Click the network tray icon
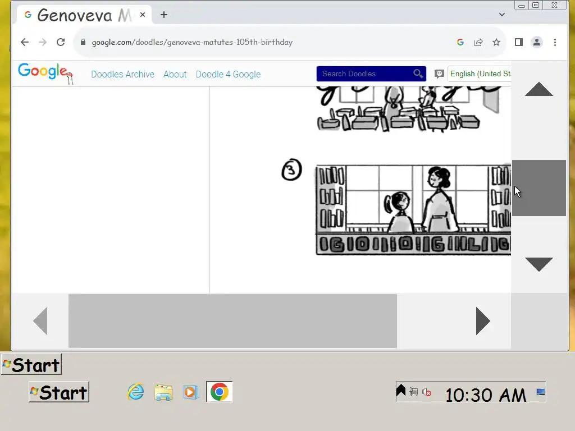Image resolution: width=575 pixels, height=431 pixels. coord(413,392)
